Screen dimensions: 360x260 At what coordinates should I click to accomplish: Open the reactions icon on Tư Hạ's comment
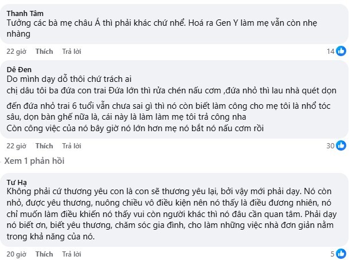click(341, 253)
